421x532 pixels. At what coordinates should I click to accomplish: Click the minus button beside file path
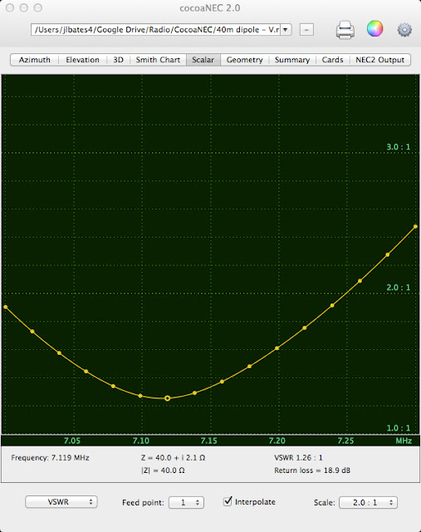coord(306,30)
